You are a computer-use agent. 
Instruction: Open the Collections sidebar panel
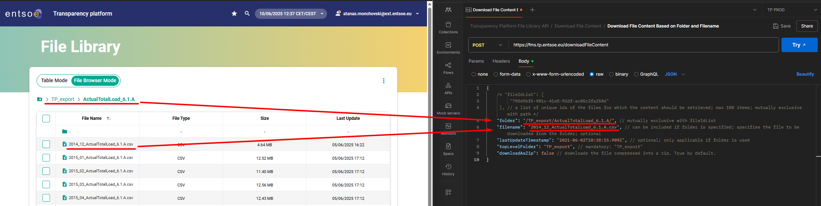click(448, 28)
